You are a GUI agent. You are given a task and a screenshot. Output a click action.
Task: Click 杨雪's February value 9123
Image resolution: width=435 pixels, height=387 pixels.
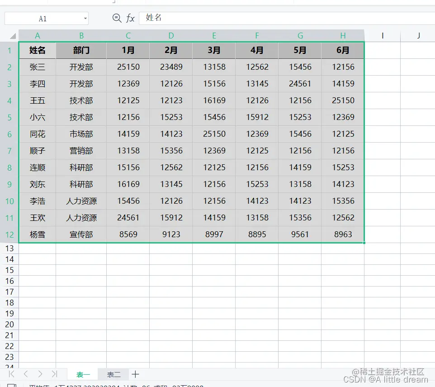(171, 234)
